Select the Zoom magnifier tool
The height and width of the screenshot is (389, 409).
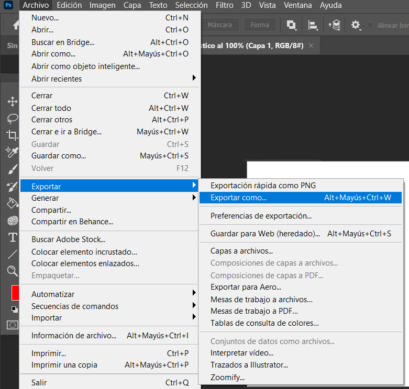pos(12,270)
